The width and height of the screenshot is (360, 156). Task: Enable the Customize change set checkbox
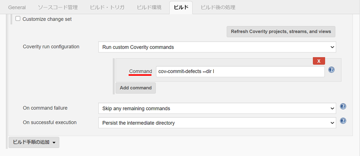pyautogui.click(x=18, y=19)
